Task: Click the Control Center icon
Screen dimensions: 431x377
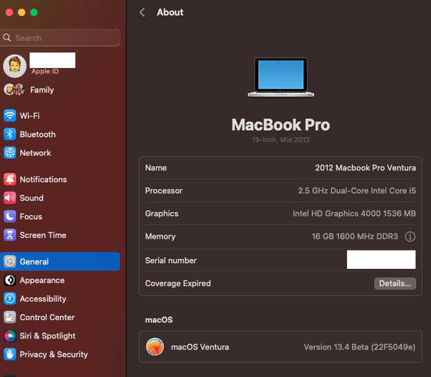Action: [10, 317]
